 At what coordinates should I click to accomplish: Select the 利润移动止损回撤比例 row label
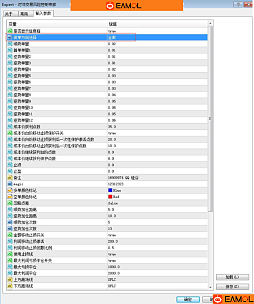click(33, 248)
